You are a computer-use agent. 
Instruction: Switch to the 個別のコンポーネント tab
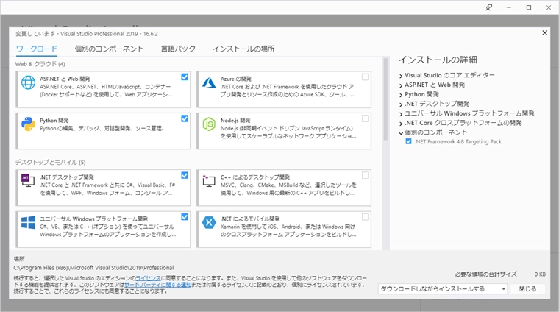(x=109, y=49)
